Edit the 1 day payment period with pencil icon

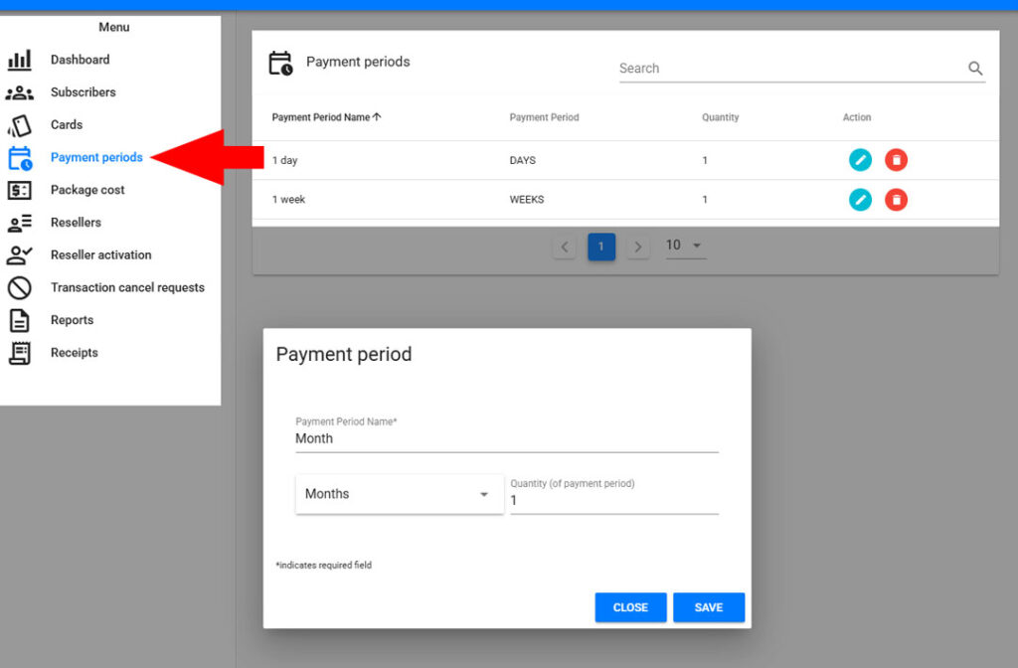(x=860, y=159)
